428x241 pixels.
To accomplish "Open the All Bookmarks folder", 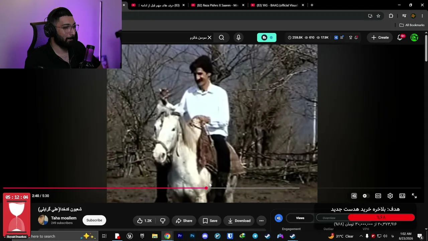I will 412,25.
